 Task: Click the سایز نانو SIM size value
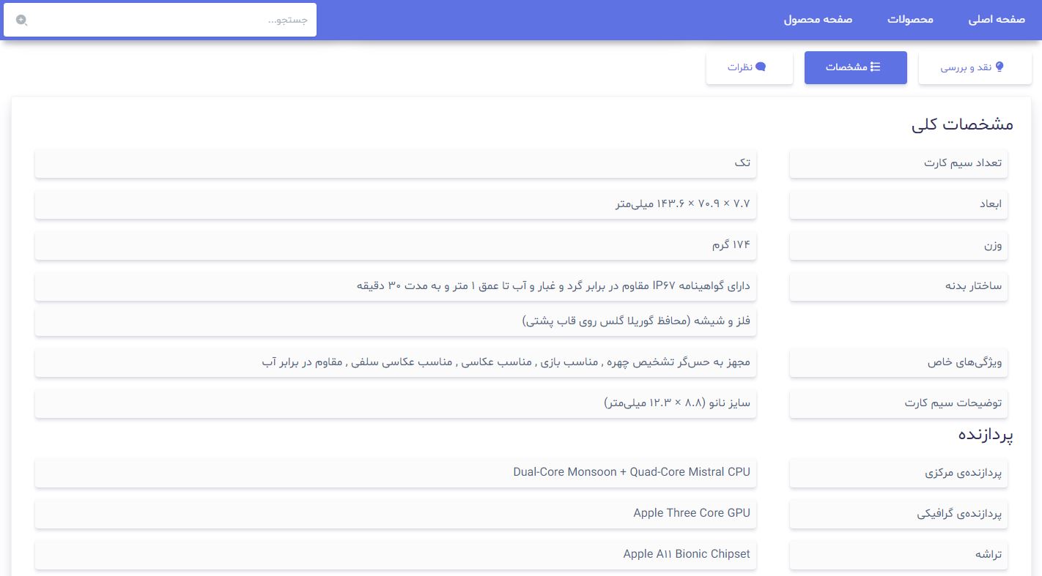[x=396, y=403]
